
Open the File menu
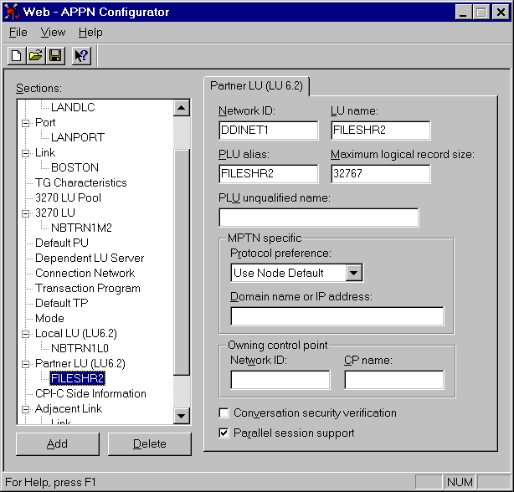click(x=18, y=33)
